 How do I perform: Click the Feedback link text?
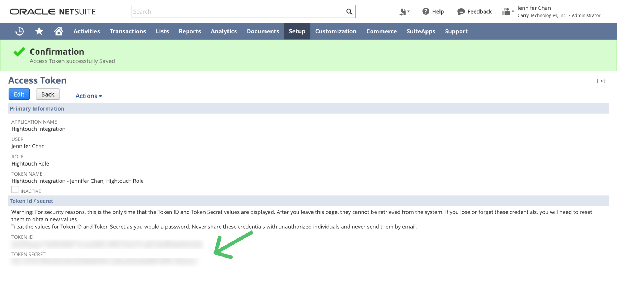coord(480,11)
